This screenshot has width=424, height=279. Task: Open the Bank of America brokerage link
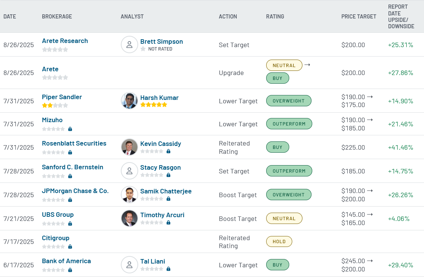click(66, 261)
